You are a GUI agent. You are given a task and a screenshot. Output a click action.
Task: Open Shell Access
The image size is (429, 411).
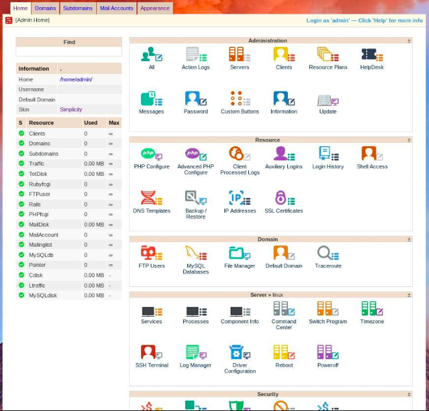[x=372, y=154]
